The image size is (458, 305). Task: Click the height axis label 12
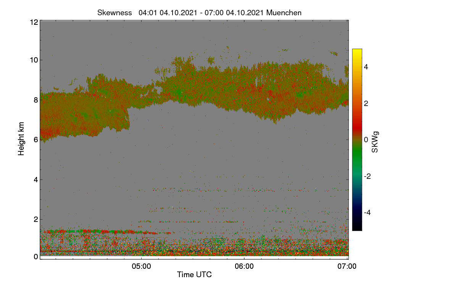coord(33,22)
